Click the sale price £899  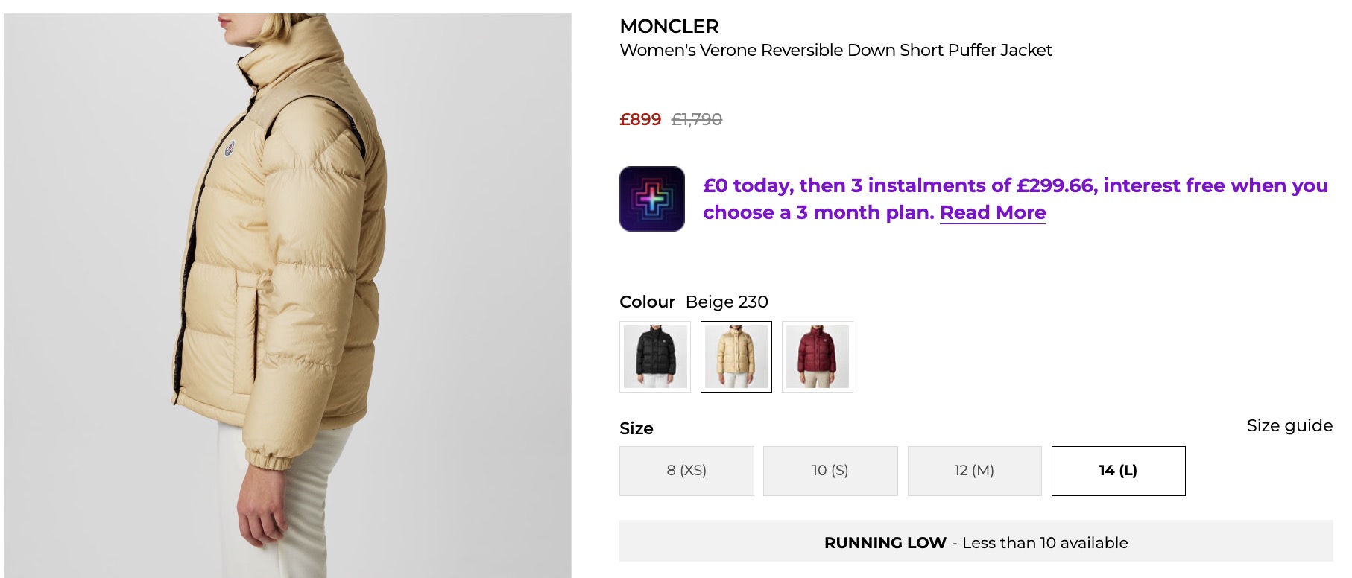click(x=639, y=119)
